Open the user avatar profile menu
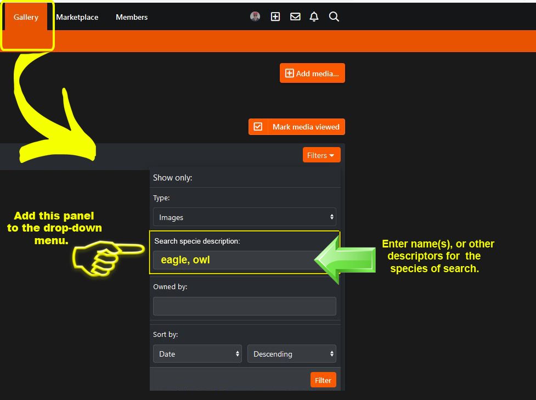Viewport: 536px width, 400px height. pos(255,16)
